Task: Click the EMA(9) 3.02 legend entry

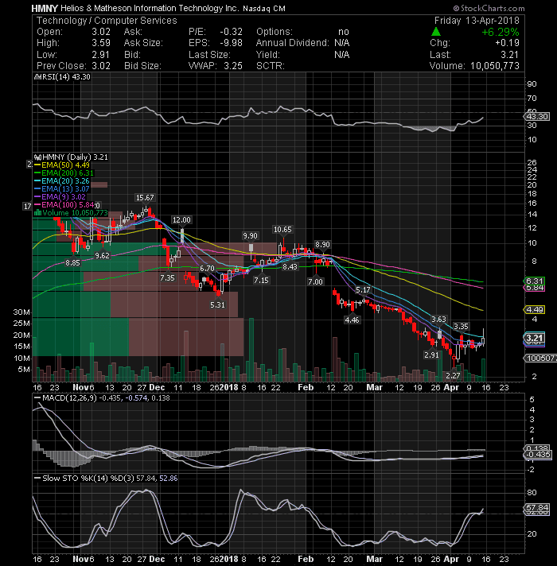Action: point(60,196)
